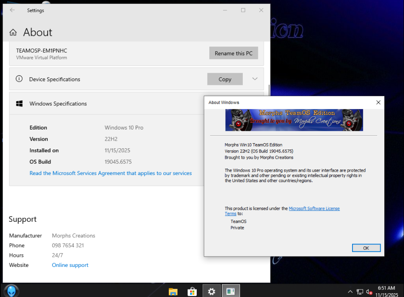Click OK in the About Windows dialog
Screen dimensions: 404x297
[x=366, y=248]
